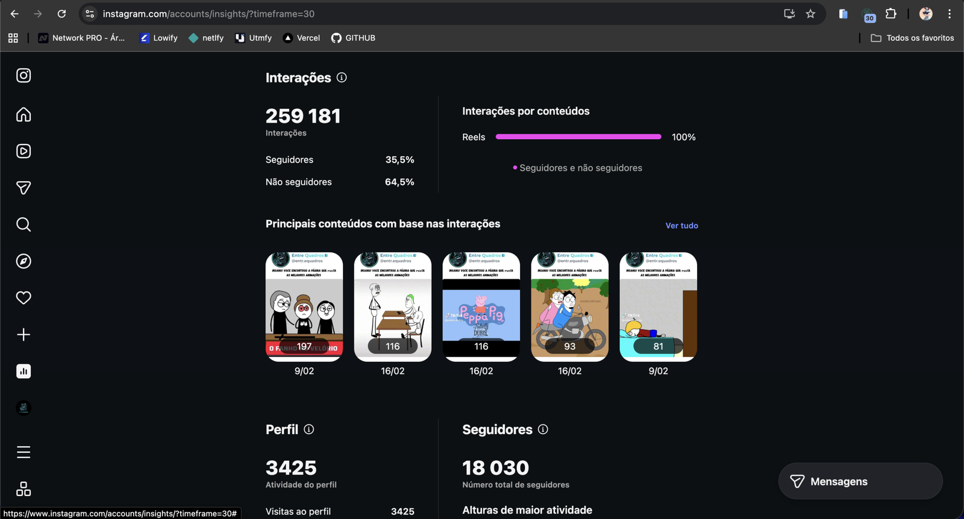Open Meta apps grid icon in sidebar
The height and width of the screenshot is (519, 964).
click(23, 489)
